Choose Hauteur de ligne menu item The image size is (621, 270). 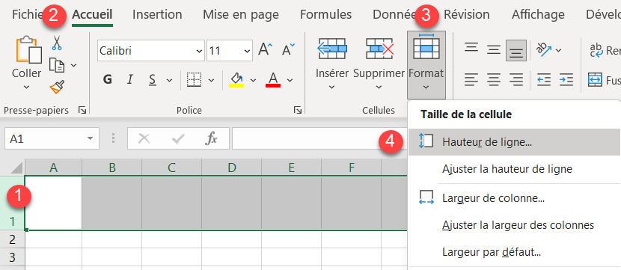[514, 142]
